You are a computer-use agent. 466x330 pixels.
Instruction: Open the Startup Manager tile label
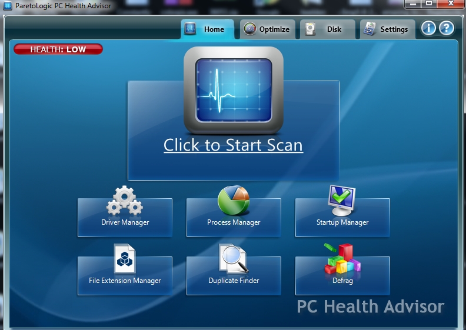tap(342, 222)
